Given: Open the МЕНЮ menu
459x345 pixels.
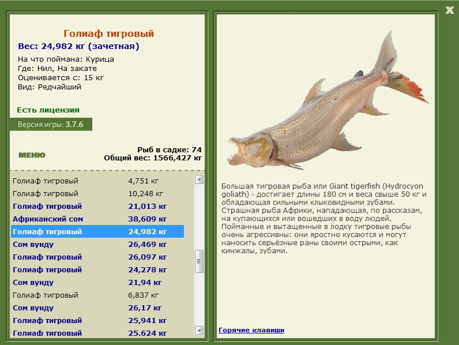Looking at the screenshot, I should pyautogui.click(x=32, y=155).
